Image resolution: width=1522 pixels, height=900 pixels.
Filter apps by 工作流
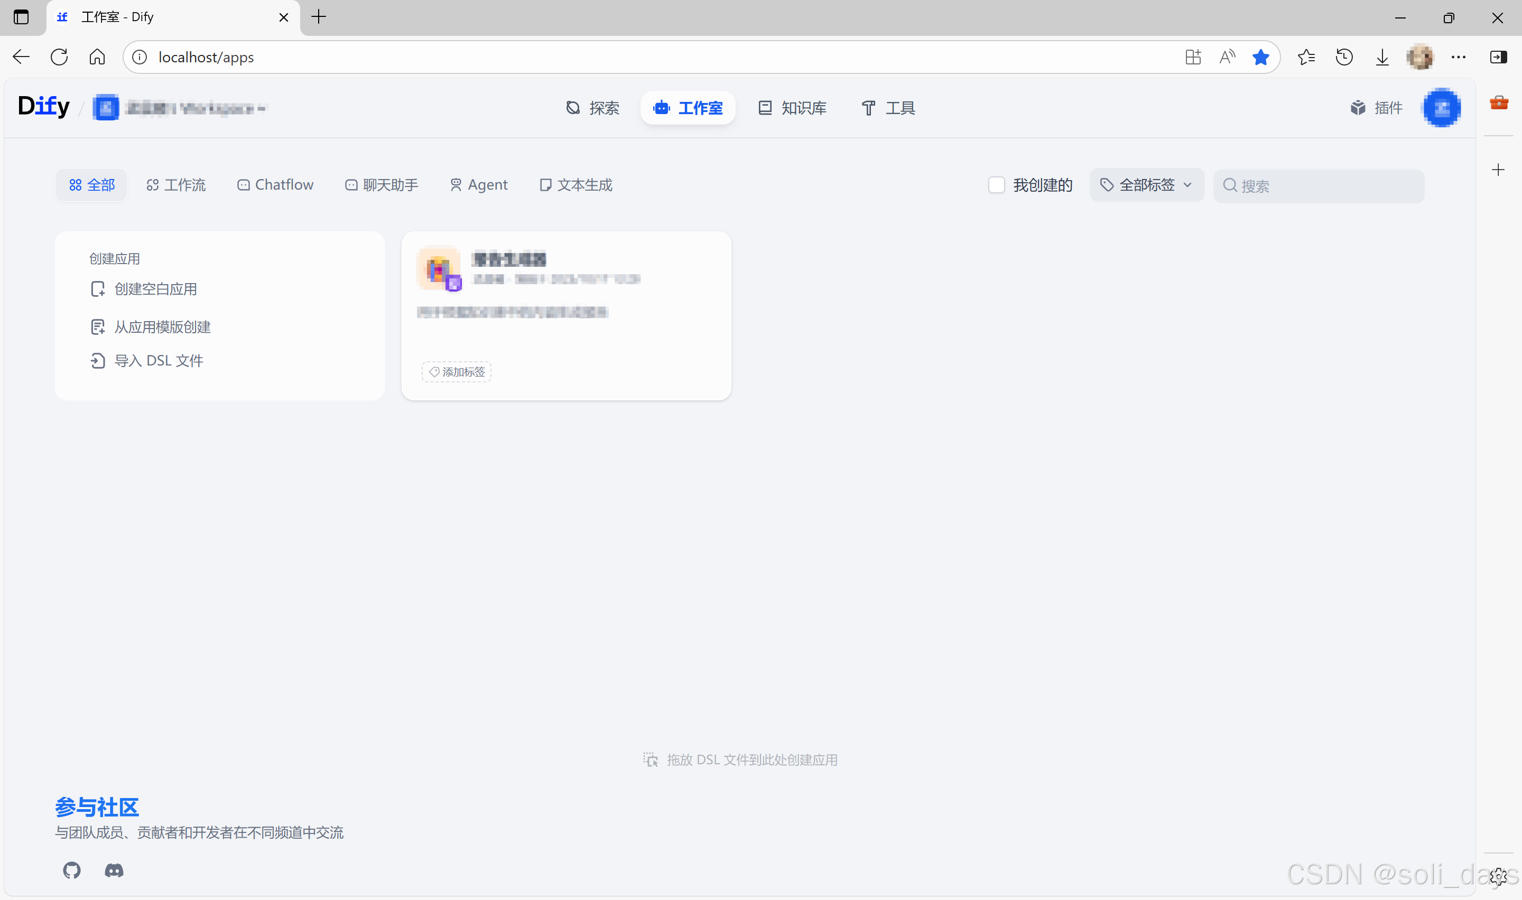176,185
